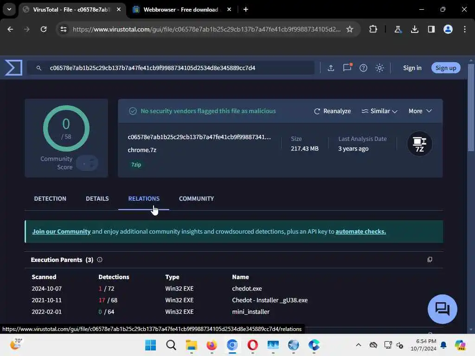The image size is (475, 356).
Task: Click the Sign up button
Action: tap(446, 68)
